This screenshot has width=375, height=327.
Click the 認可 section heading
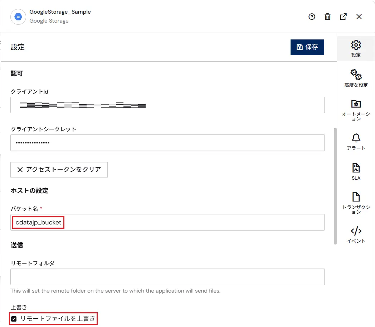[17, 74]
